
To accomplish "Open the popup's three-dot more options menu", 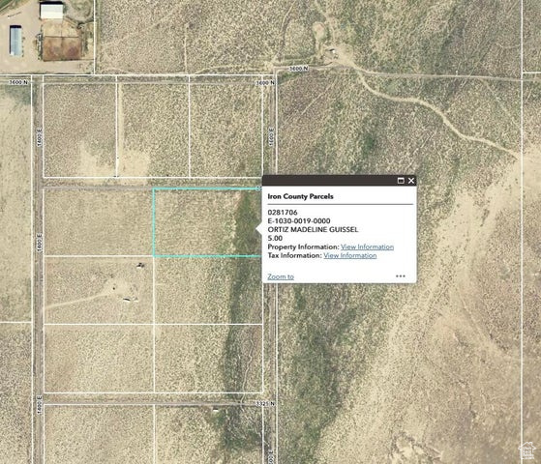I will [x=401, y=276].
